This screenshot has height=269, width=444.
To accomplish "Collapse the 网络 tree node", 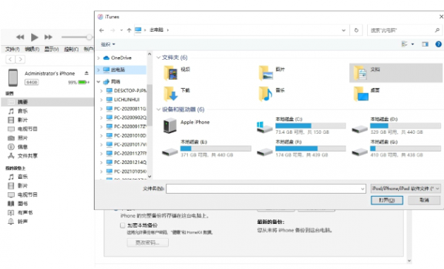I will point(98,82).
